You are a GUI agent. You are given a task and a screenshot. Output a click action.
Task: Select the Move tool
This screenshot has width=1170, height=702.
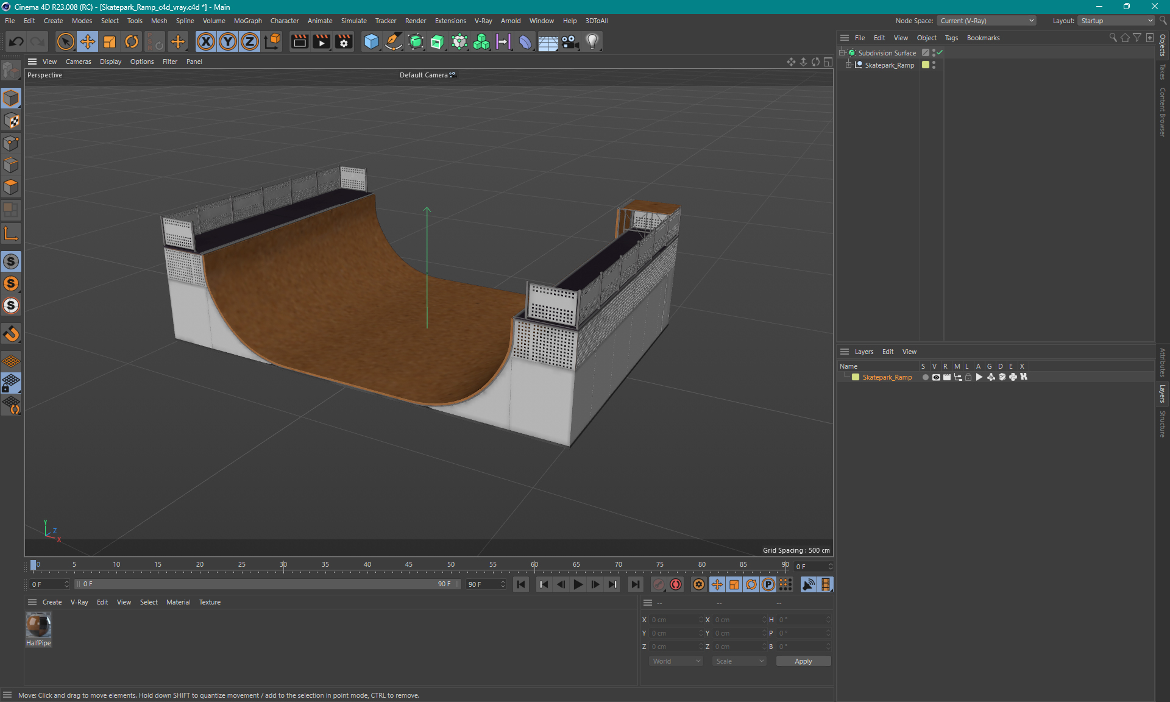(x=88, y=41)
